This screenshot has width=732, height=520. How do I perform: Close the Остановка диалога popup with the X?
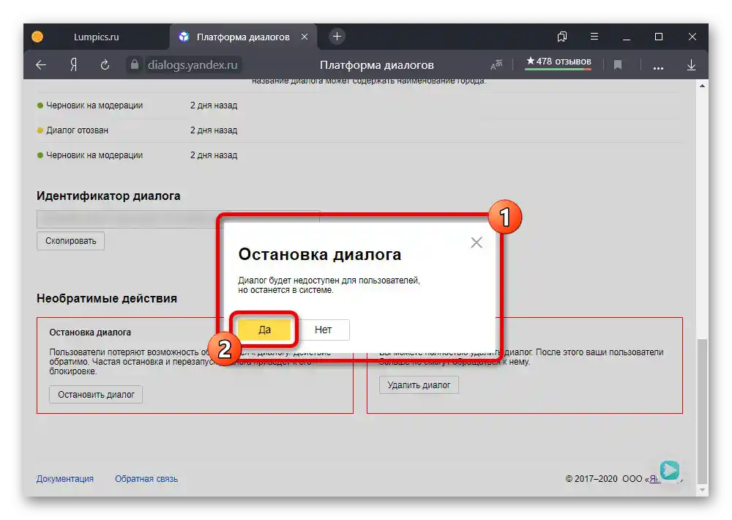pos(477,242)
